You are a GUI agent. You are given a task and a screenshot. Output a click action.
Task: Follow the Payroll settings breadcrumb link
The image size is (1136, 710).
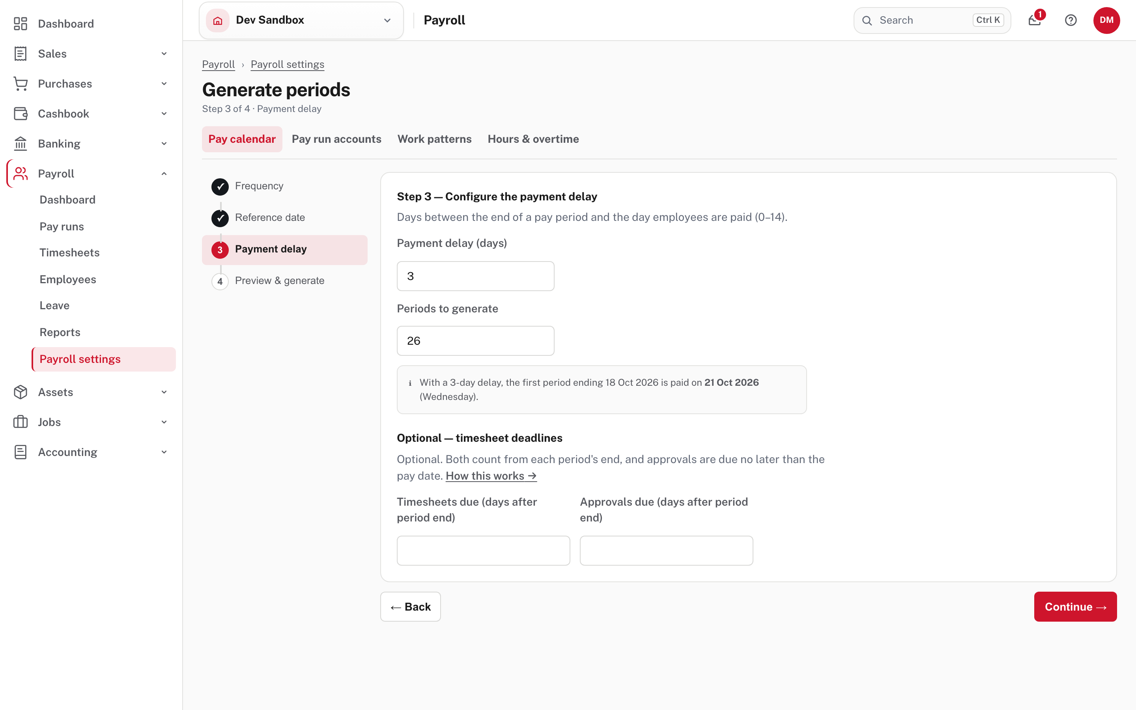click(x=287, y=64)
